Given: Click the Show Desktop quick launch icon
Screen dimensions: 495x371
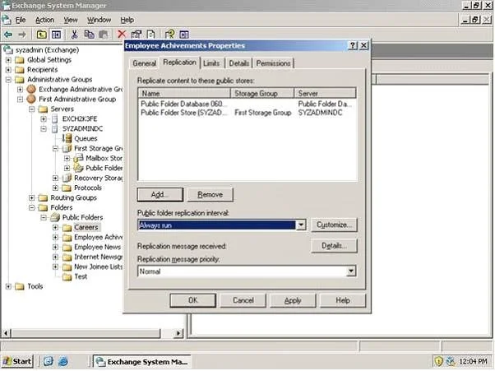Looking at the screenshot, I should click(x=49, y=361).
